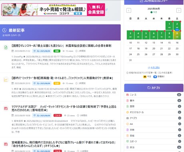The width and height of the screenshot is (184, 152).
Task: Click the AA category icon
Action: click(x=127, y=124)
